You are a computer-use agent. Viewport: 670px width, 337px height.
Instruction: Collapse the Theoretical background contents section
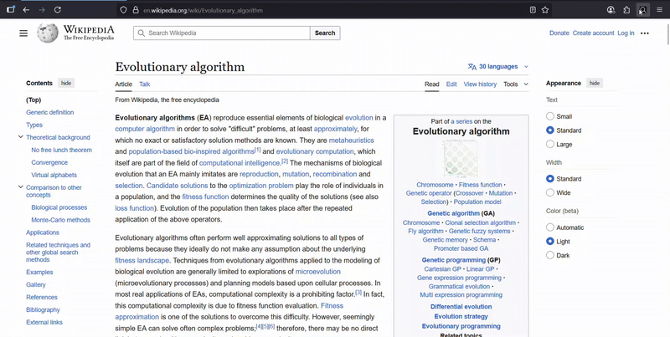tap(21, 137)
